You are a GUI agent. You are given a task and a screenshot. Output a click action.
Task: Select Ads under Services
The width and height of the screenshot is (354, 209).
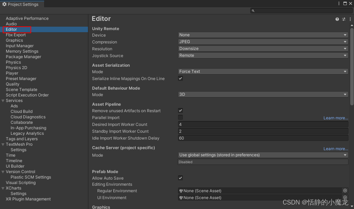[x=14, y=106]
